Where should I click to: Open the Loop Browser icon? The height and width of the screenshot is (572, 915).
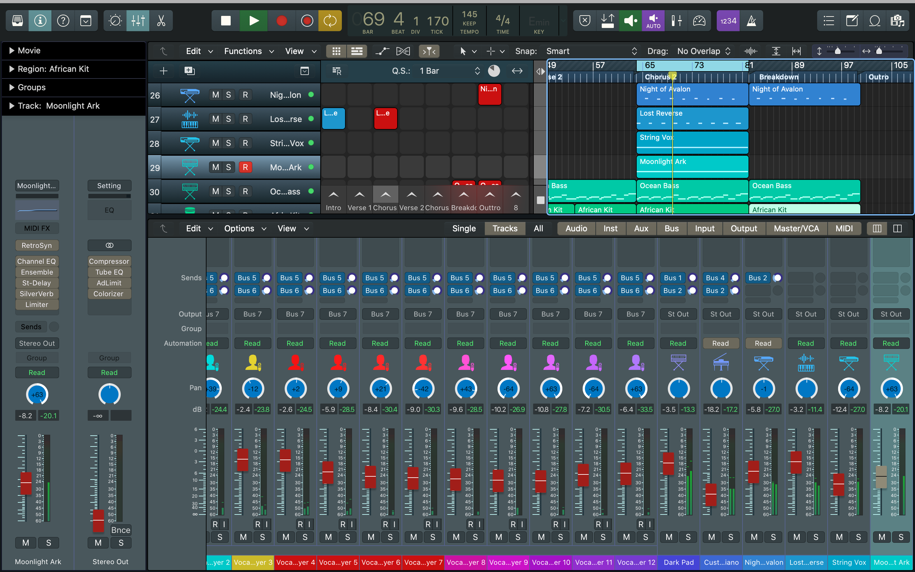click(875, 21)
